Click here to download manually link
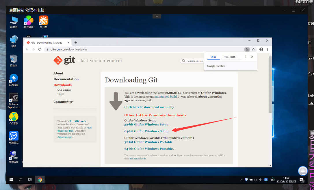Screen dimensions: 314x190 click(149, 107)
